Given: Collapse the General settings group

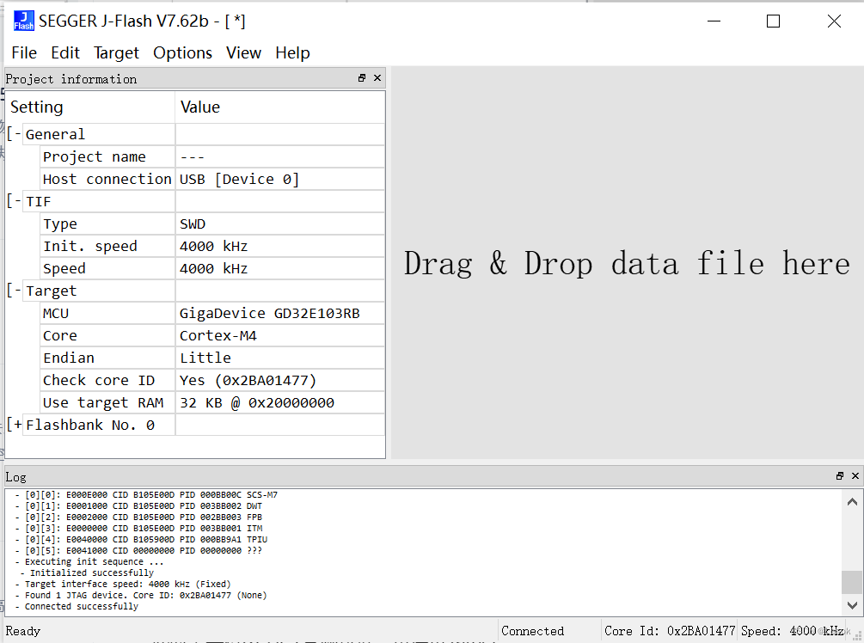Looking at the screenshot, I should click(15, 134).
